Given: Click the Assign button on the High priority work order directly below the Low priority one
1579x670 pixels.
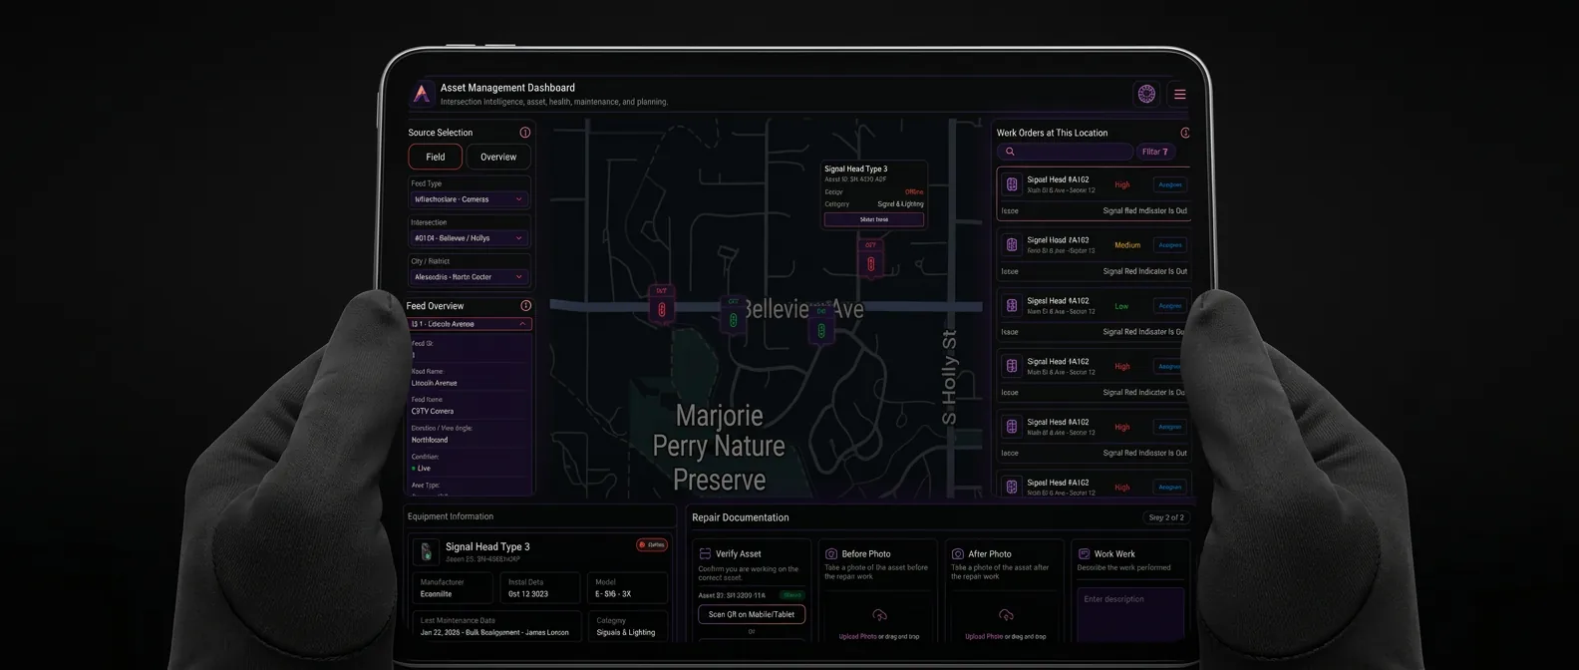Looking at the screenshot, I should click(x=1170, y=367).
